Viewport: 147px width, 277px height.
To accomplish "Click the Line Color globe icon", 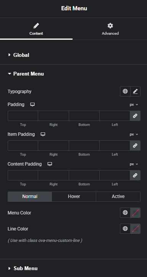I will [x=125, y=229].
